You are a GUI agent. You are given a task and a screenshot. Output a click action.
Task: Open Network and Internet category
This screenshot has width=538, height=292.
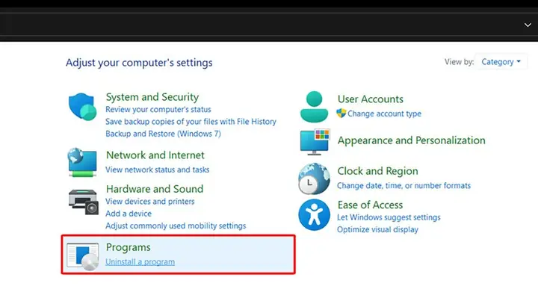click(x=155, y=155)
